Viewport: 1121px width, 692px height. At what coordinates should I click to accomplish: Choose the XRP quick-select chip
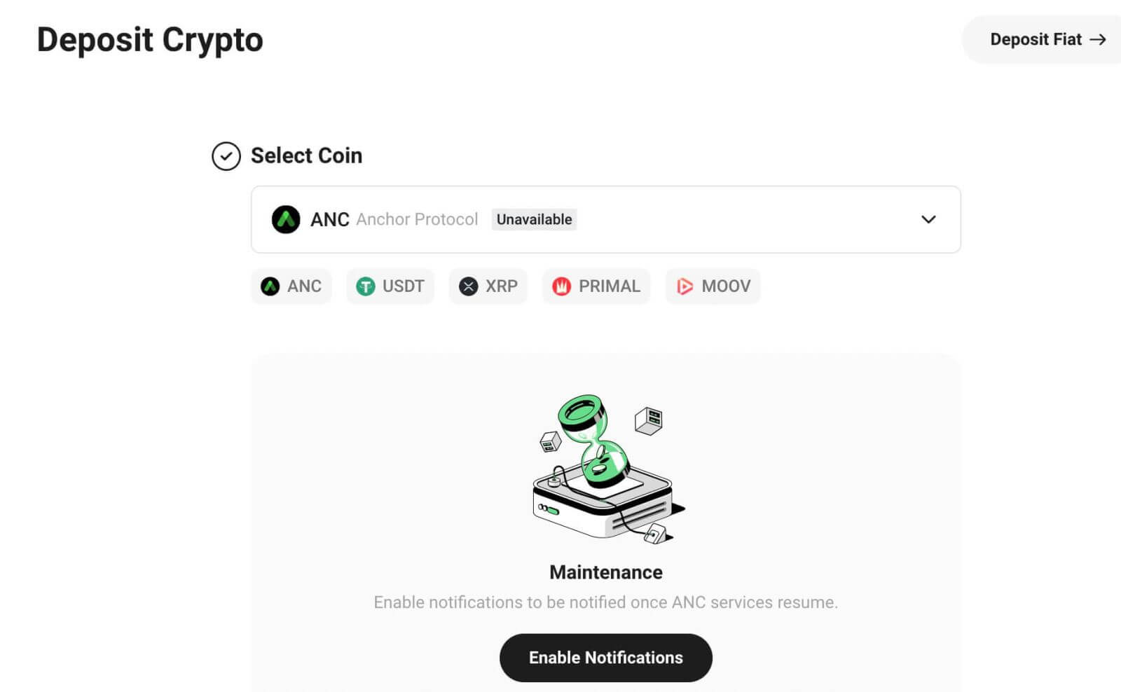coord(488,286)
